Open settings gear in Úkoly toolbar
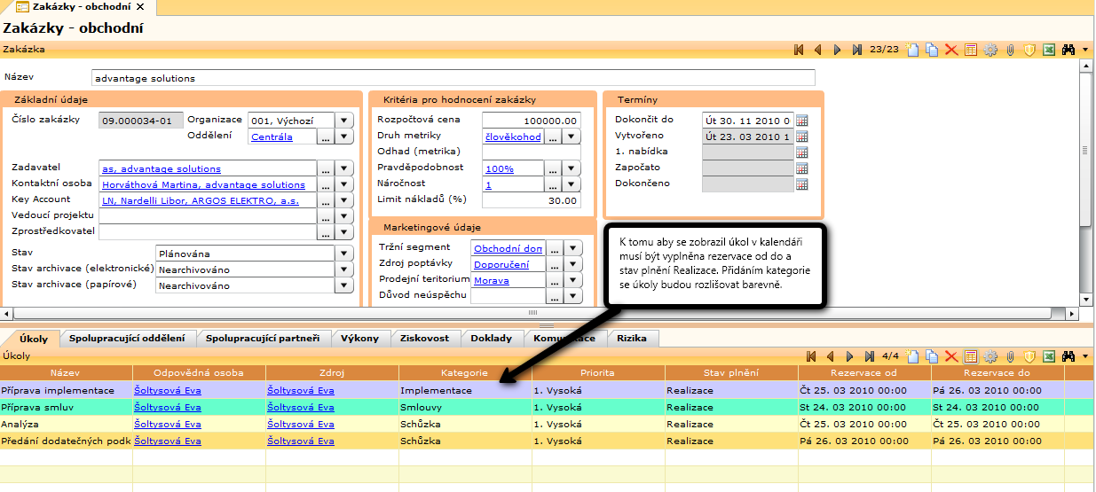 point(990,356)
